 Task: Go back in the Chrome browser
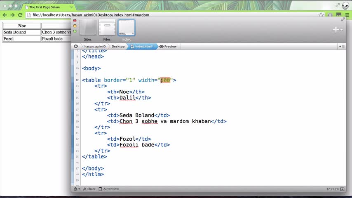click(5, 15)
